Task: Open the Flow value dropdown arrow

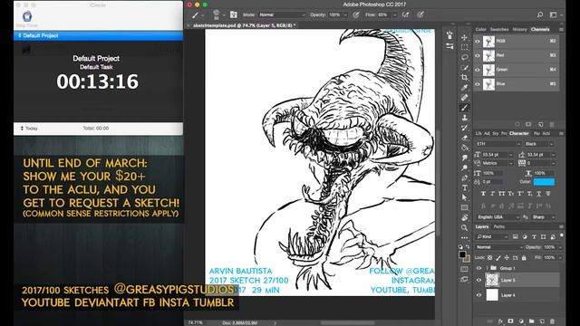Action: coord(394,14)
